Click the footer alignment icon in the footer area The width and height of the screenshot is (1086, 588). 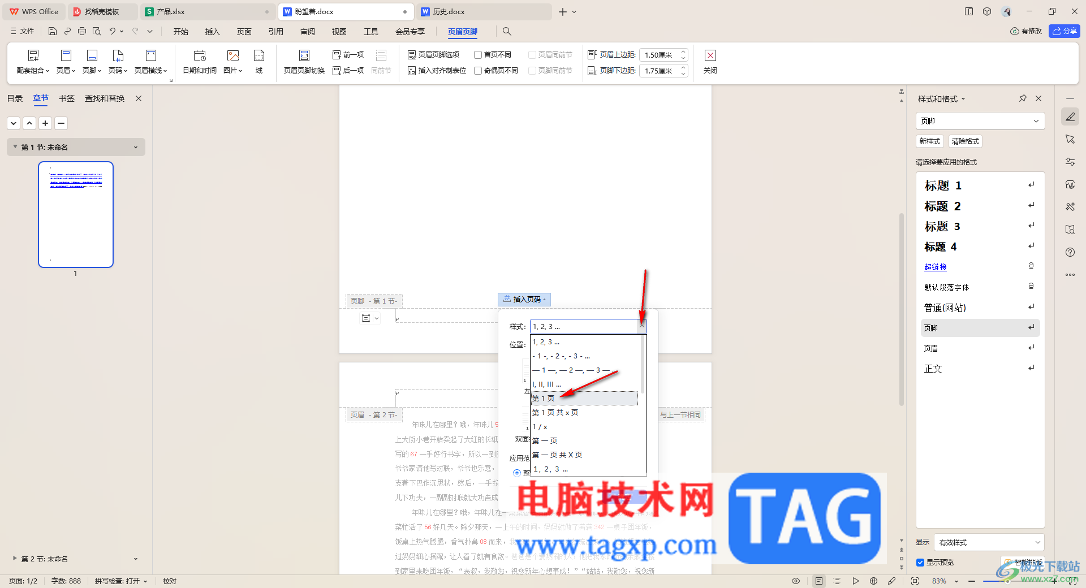pos(366,318)
